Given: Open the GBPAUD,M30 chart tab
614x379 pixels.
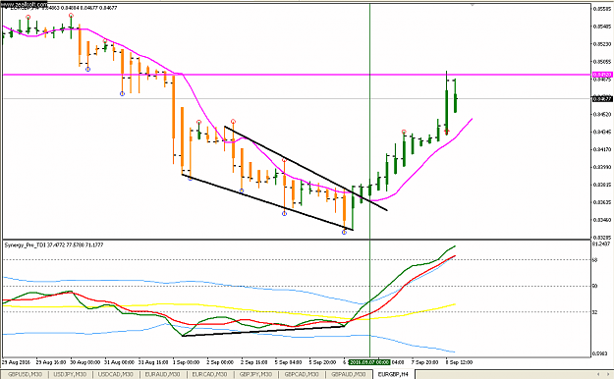Looking at the screenshot, I should click(x=349, y=374).
